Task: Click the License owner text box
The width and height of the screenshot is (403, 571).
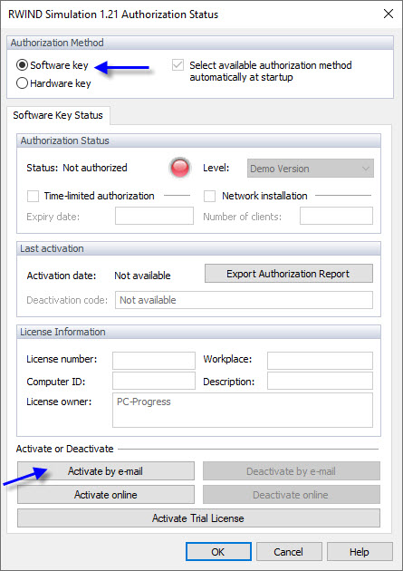Action: pyautogui.click(x=242, y=410)
